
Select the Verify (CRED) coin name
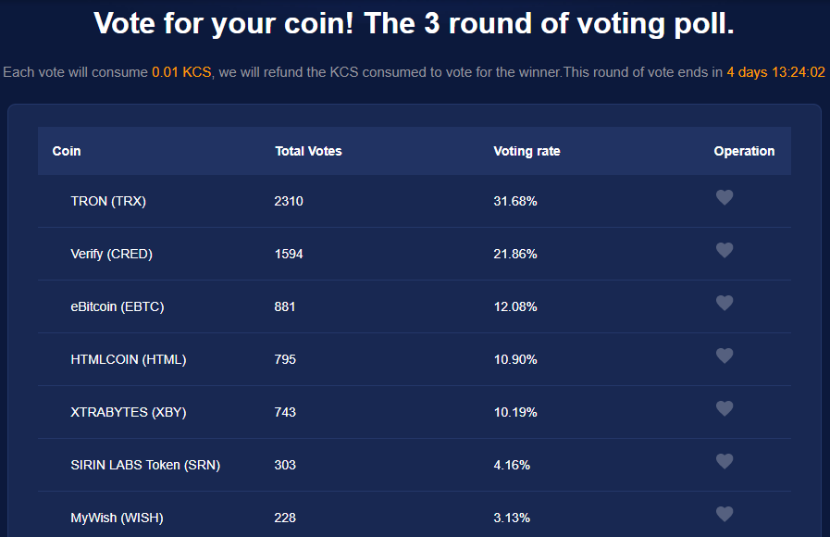coord(112,255)
